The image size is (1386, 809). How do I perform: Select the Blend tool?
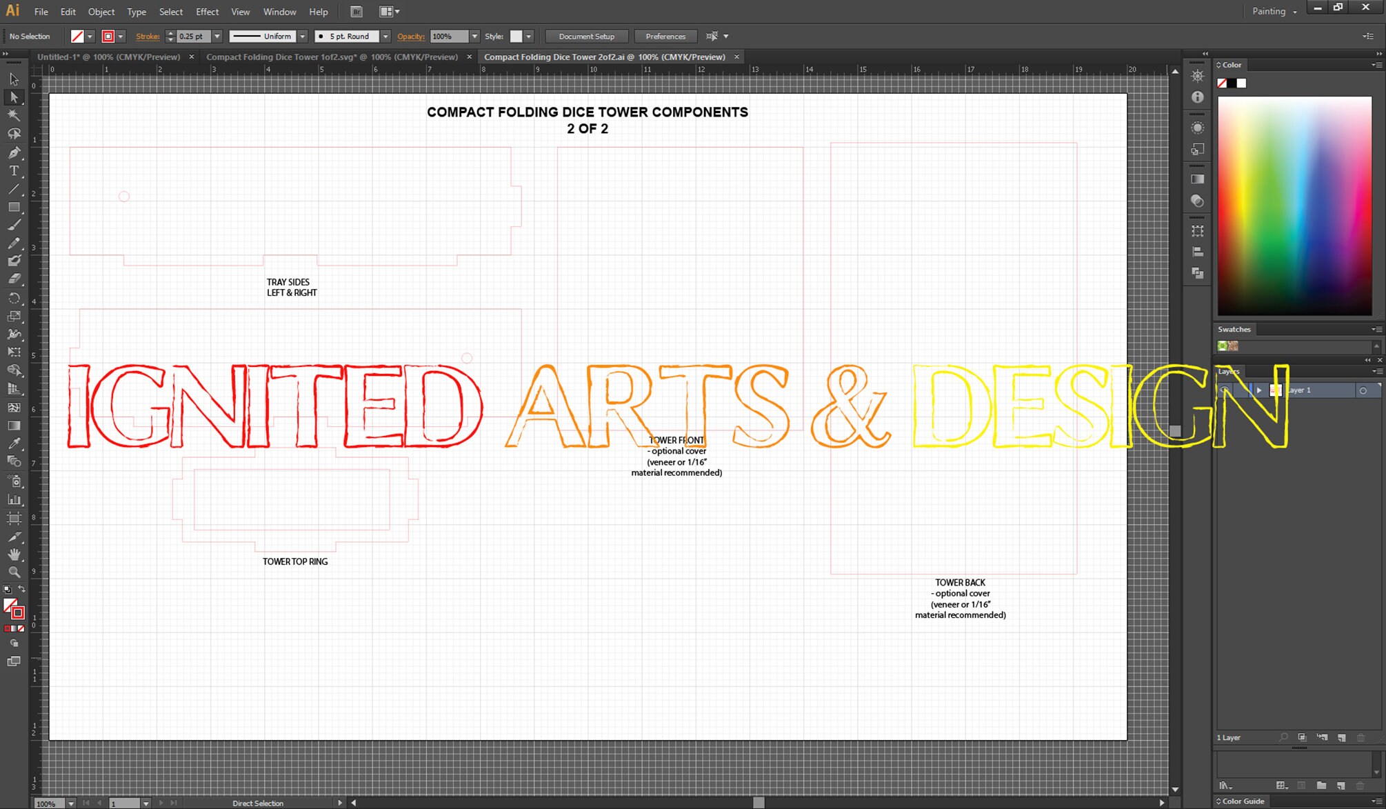point(14,461)
